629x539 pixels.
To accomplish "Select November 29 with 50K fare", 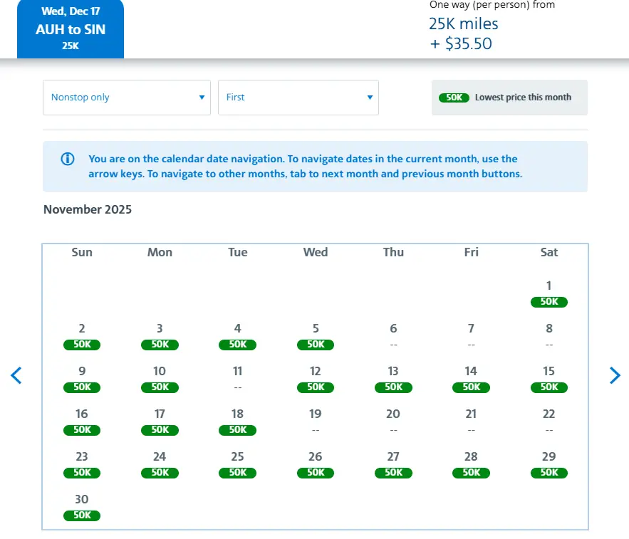I will point(549,465).
